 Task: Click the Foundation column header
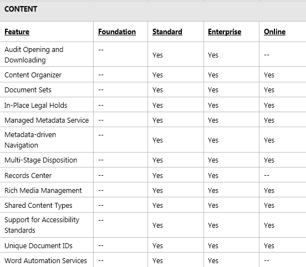point(117,32)
